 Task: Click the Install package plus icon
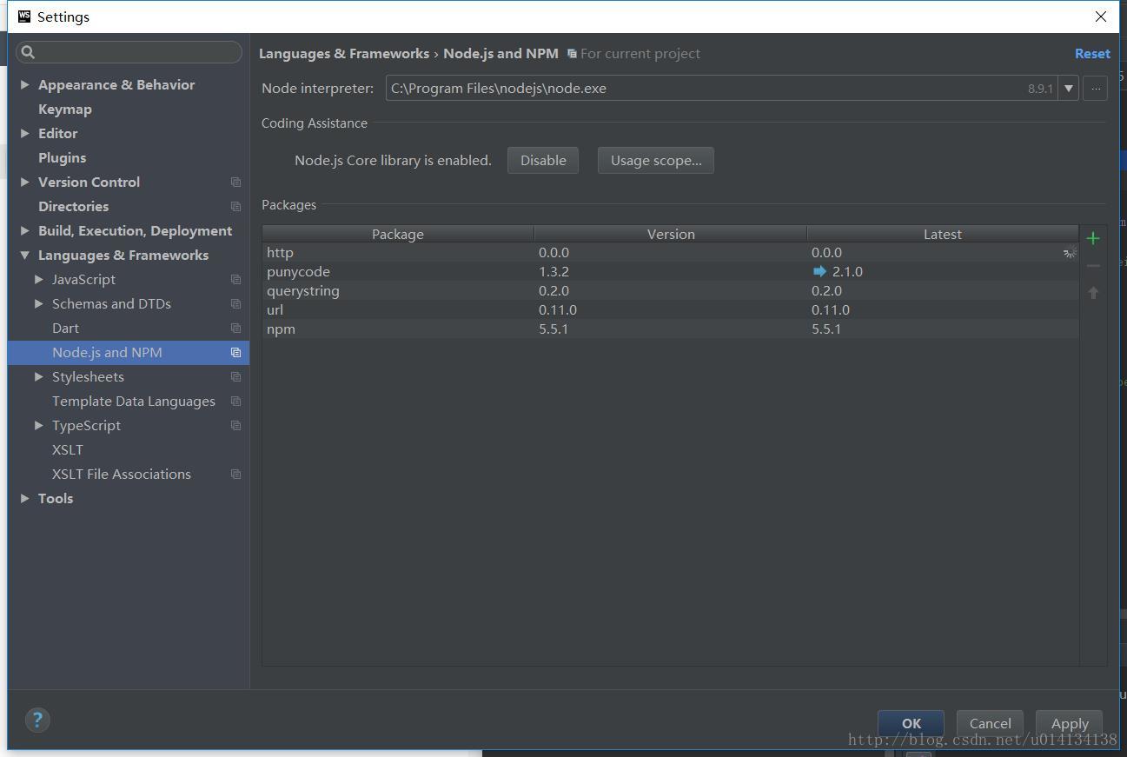pyautogui.click(x=1093, y=237)
